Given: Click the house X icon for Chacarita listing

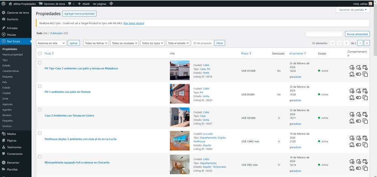Looking at the screenshot, I should pyautogui.click(x=352, y=162).
